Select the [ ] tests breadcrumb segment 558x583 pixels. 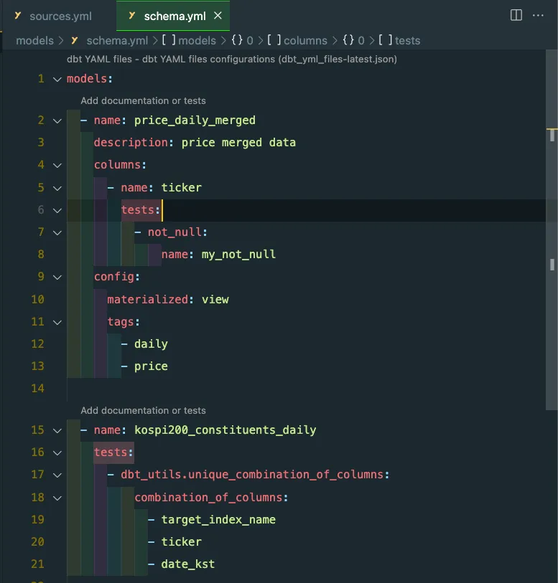(399, 40)
